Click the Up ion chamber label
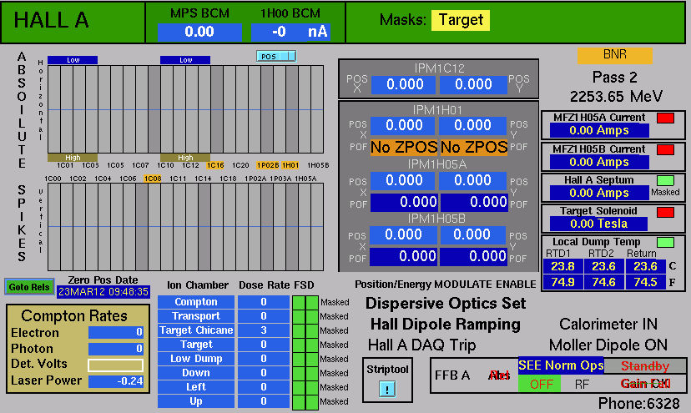Image resolution: width=691 pixels, height=413 pixels. coord(196,401)
